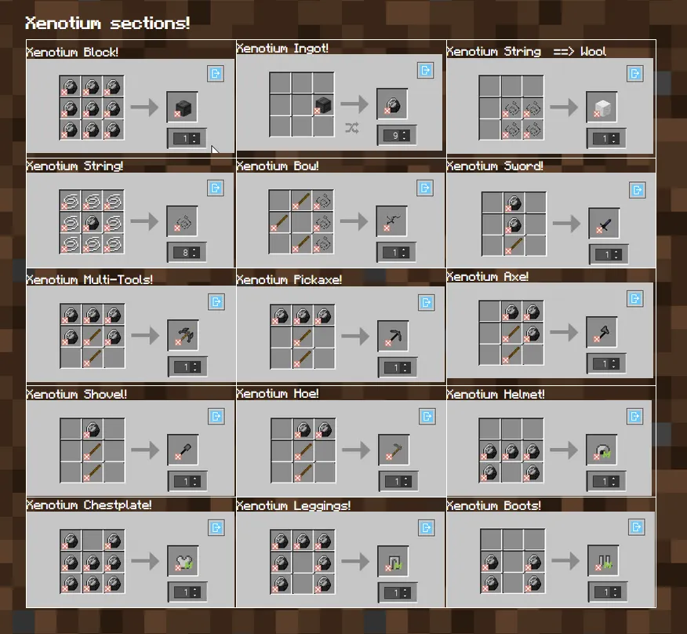Click the "Xenotium String ==> Wool" title
Image resolution: width=687 pixels, height=634 pixels.
click(526, 51)
